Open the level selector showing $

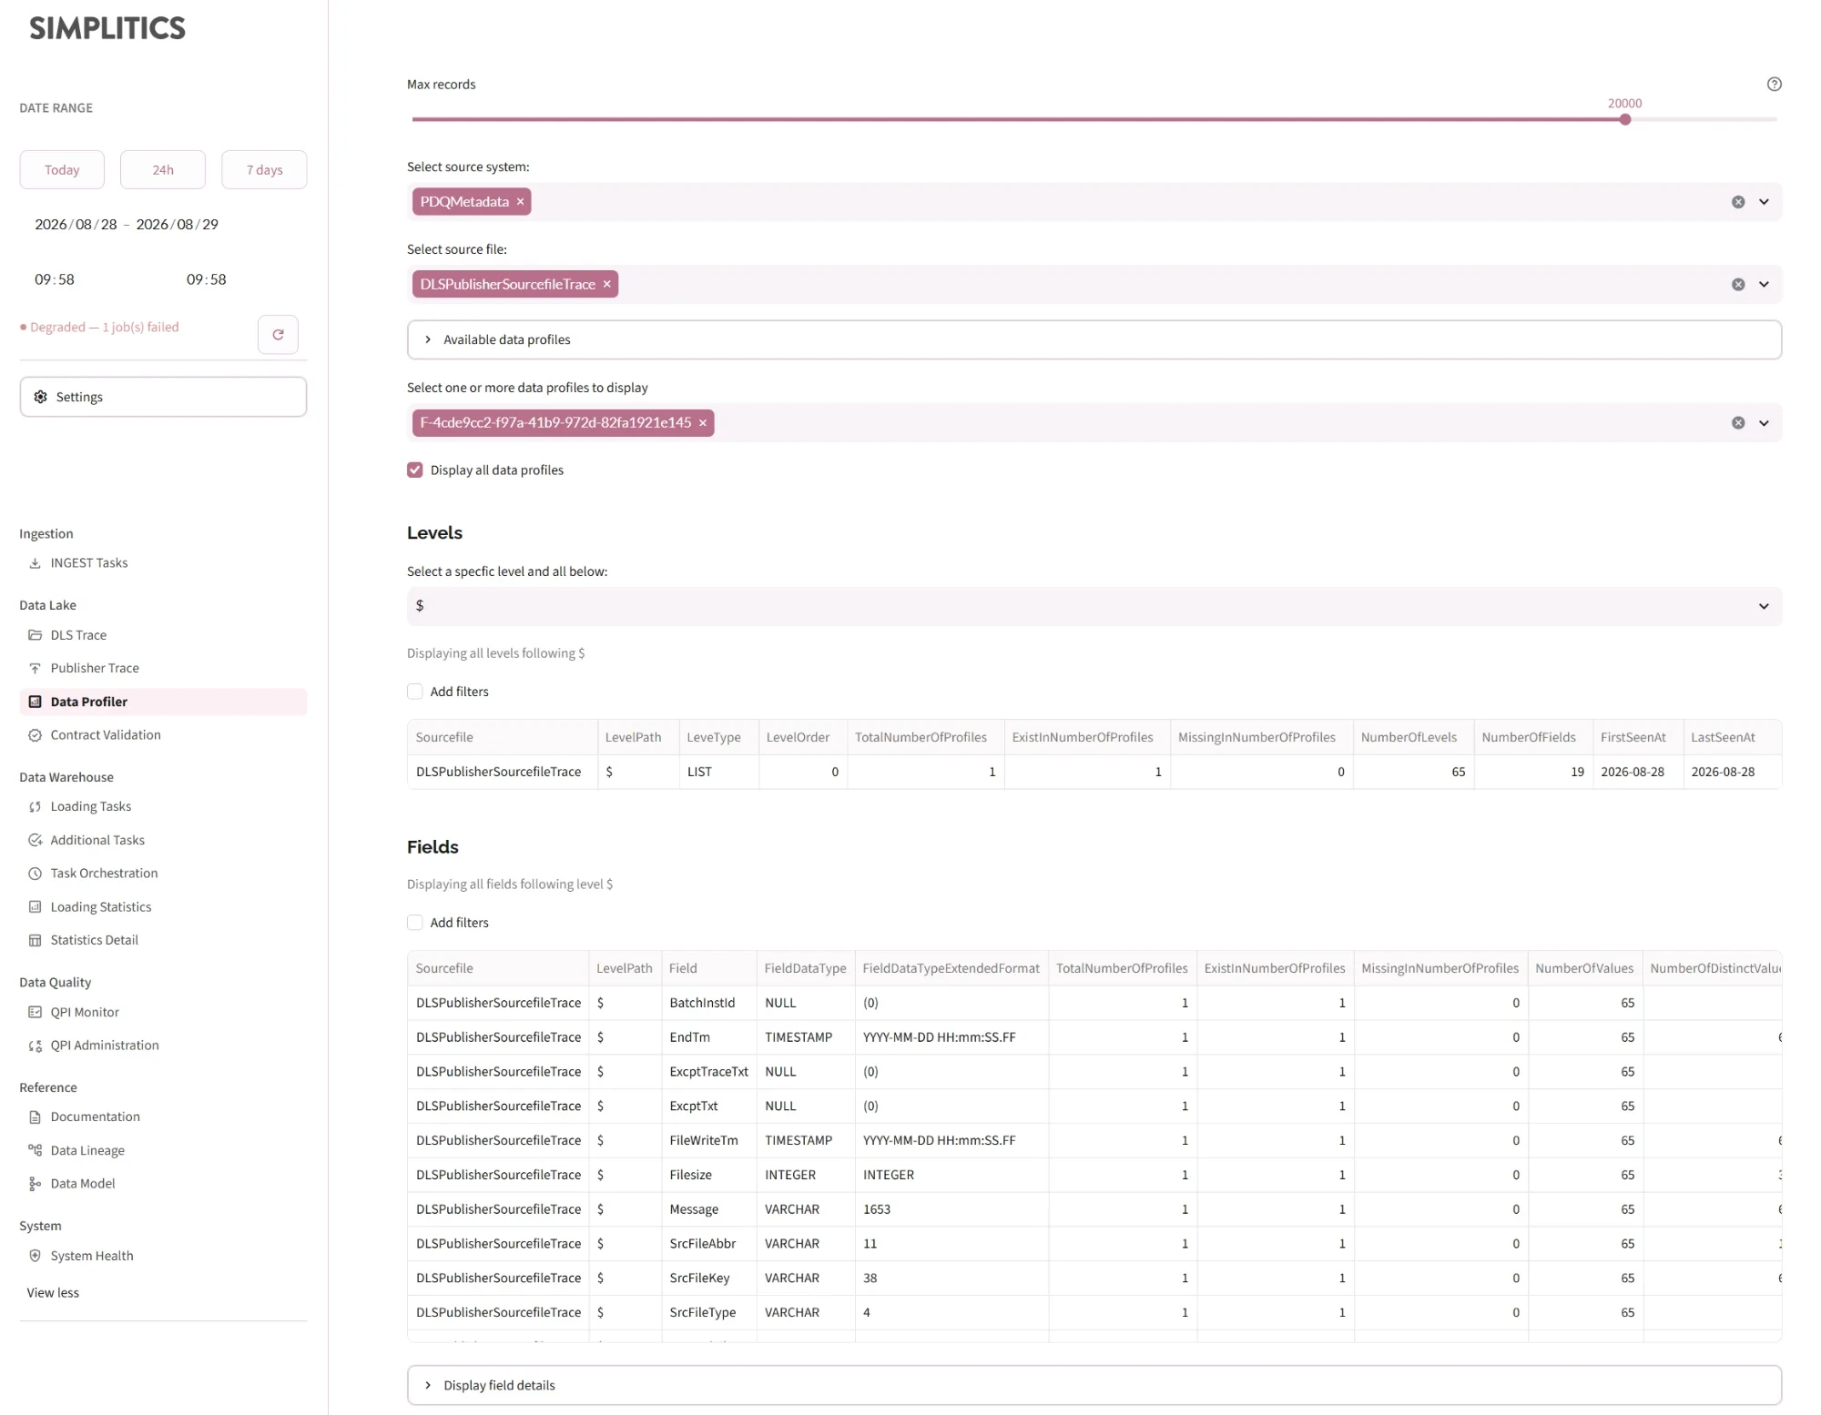[x=1094, y=606]
